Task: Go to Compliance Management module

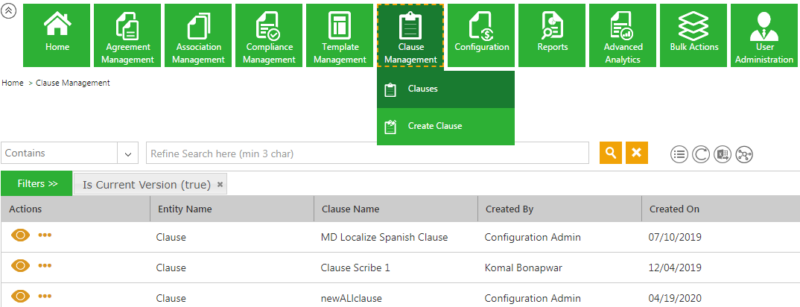Action: (269, 35)
